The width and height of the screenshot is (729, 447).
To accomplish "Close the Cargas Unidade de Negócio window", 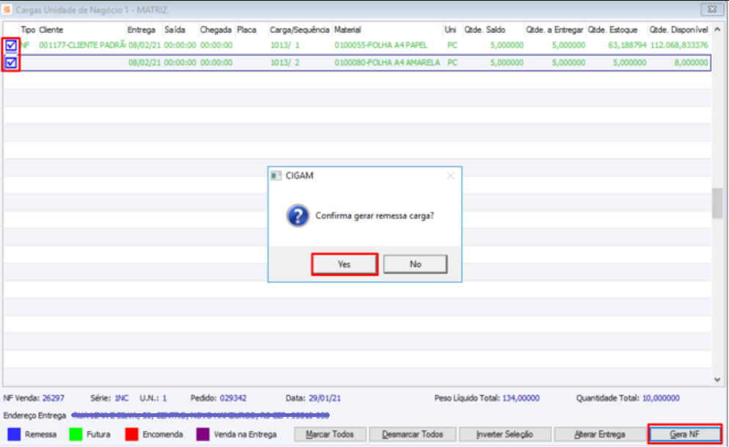I will [x=712, y=10].
